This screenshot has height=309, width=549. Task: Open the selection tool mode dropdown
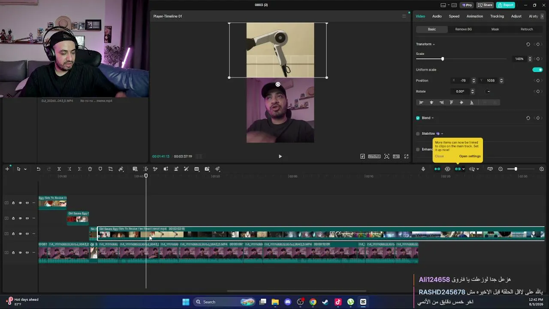click(25, 169)
